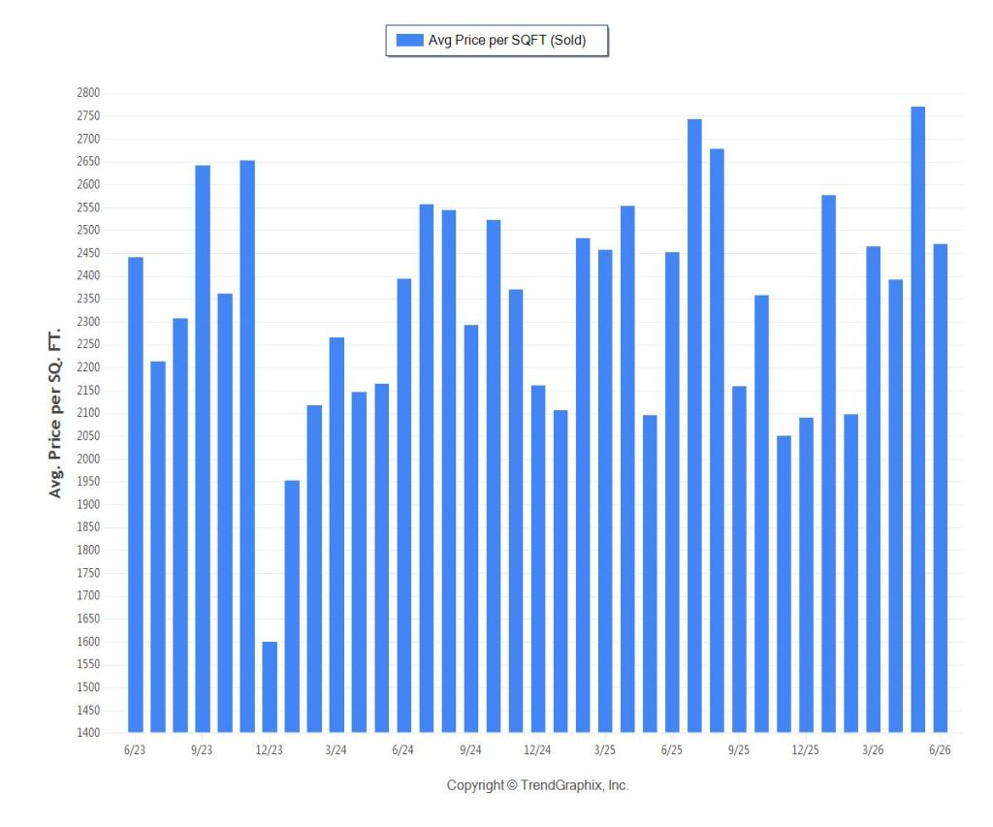
Task: Click the x-axis label '6/23'
Action: click(135, 749)
